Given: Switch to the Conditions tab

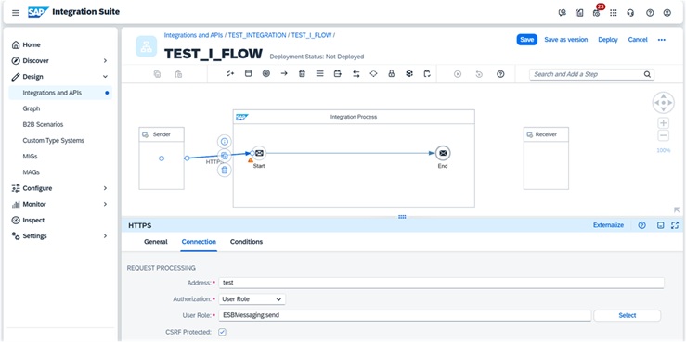Looking at the screenshot, I should (x=246, y=242).
